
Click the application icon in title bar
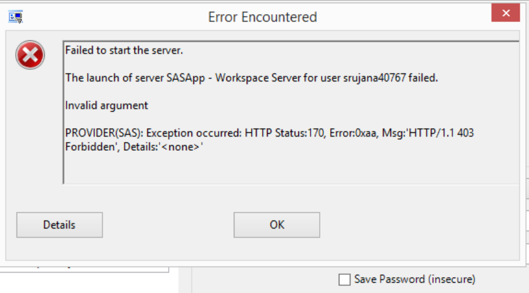(x=15, y=17)
